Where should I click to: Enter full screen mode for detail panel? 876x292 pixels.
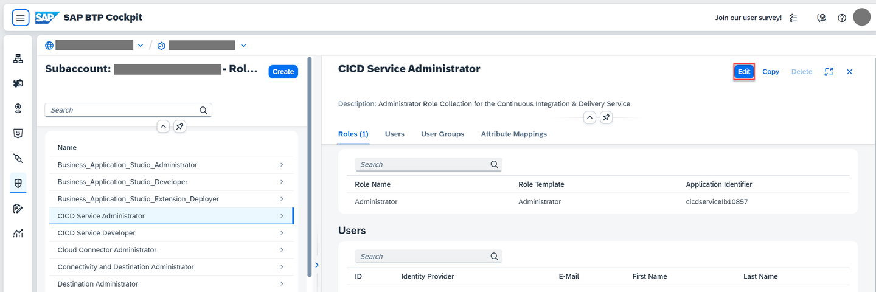pyautogui.click(x=829, y=72)
